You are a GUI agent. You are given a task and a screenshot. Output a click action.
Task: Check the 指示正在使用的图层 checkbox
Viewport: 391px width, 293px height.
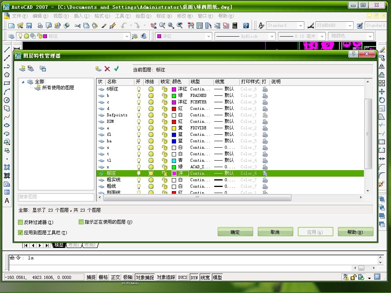81,222
